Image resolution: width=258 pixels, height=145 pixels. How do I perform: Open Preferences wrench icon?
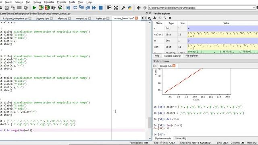[x=123, y=8]
